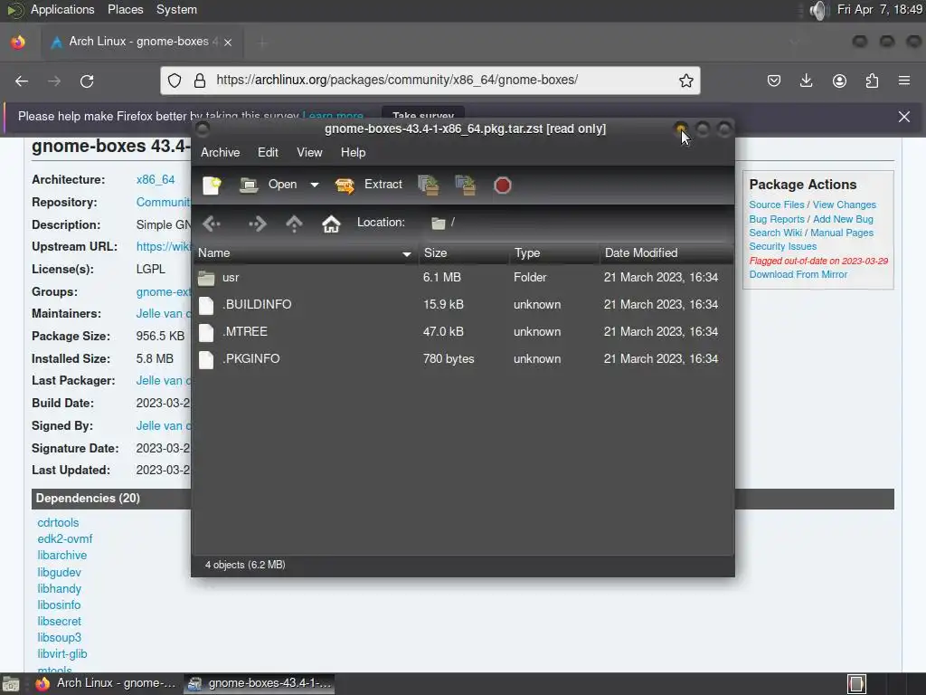This screenshot has height=695, width=926.
Task: Open the Places menu in top panel
Action: click(x=125, y=9)
